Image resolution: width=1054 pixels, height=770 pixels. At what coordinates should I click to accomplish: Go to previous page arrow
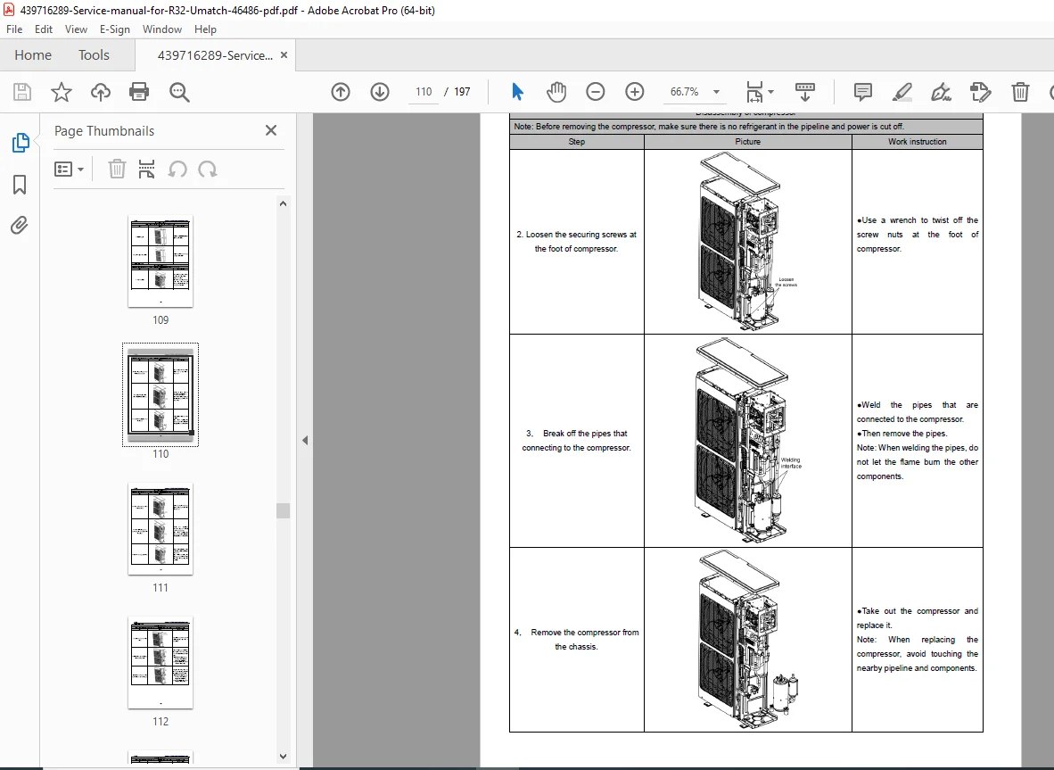click(340, 92)
